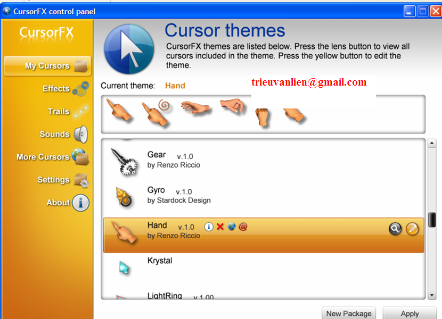The height and width of the screenshot is (319, 442).
Task: Choose the Krystal theme from list
Action: (x=160, y=261)
